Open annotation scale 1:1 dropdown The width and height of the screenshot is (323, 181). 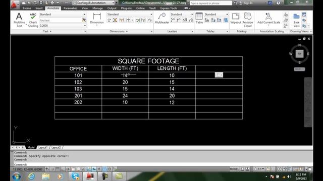coord(259,169)
